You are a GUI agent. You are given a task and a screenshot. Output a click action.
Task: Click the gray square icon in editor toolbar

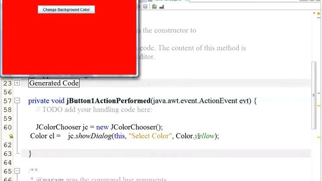pos(145,7)
